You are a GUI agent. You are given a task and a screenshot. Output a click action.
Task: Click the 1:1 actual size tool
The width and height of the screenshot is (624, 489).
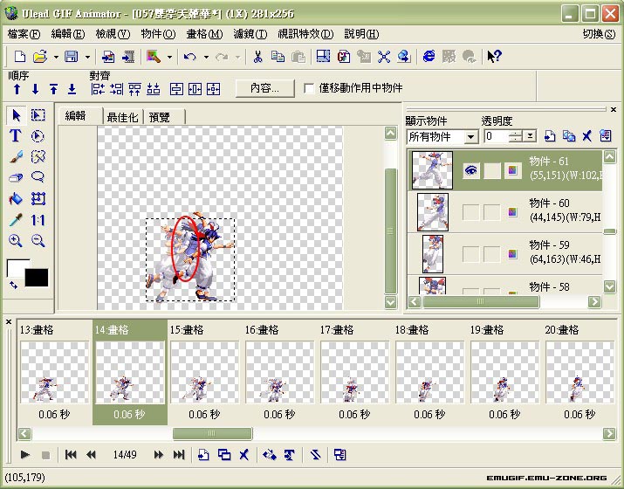click(38, 220)
